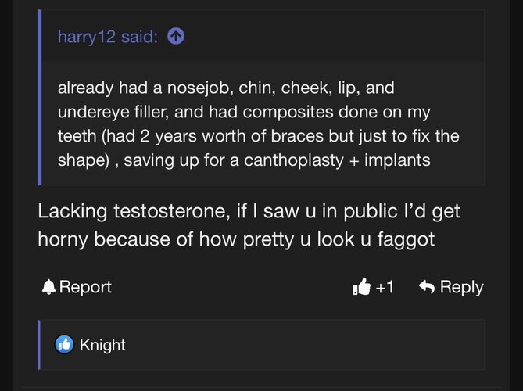Report this post via the Report text
523x391 pixels.
[x=85, y=287]
